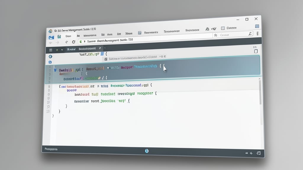Image resolution: width=303 pixels, height=170 pixels.
Task: Click the small curved undo arrow
Action: [67, 42]
